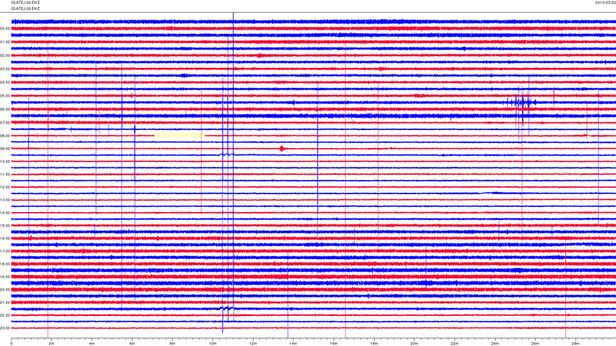Select the 21:30 row label

coord(5,302)
